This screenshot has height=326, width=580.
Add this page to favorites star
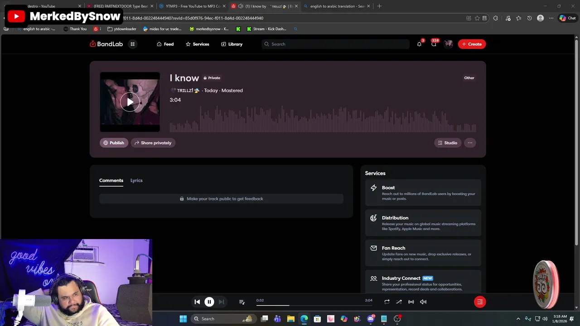pyautogui.click(x=477, y=18)
